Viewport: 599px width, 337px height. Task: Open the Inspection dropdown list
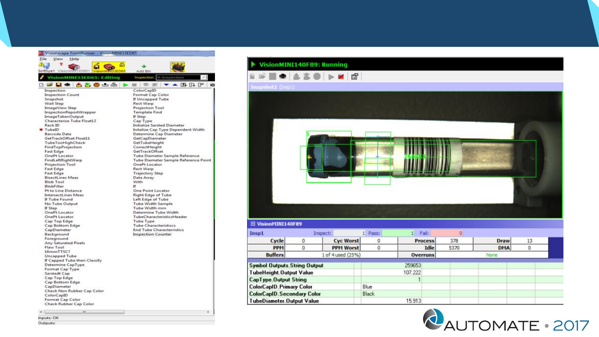[204, 77]
